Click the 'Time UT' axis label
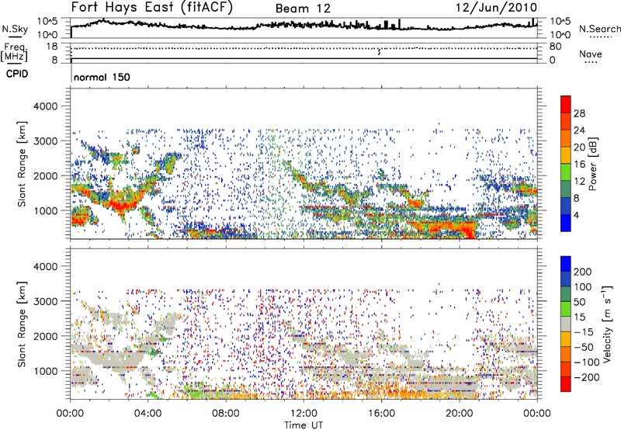 (304, 425)
